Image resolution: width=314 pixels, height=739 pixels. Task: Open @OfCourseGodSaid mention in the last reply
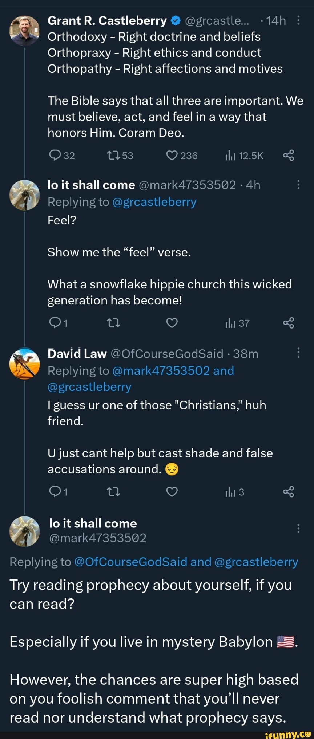[x=130, y=562]
